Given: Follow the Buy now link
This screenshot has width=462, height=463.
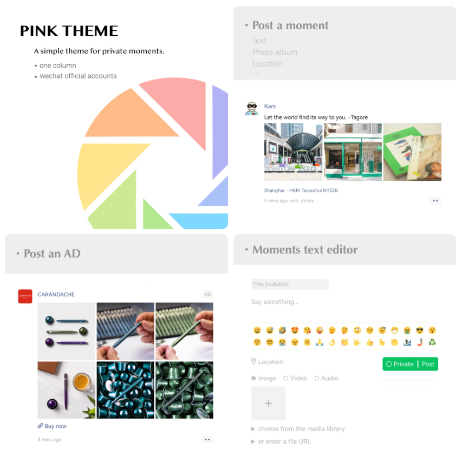Looking at the screenshot, I should (52, 426).
